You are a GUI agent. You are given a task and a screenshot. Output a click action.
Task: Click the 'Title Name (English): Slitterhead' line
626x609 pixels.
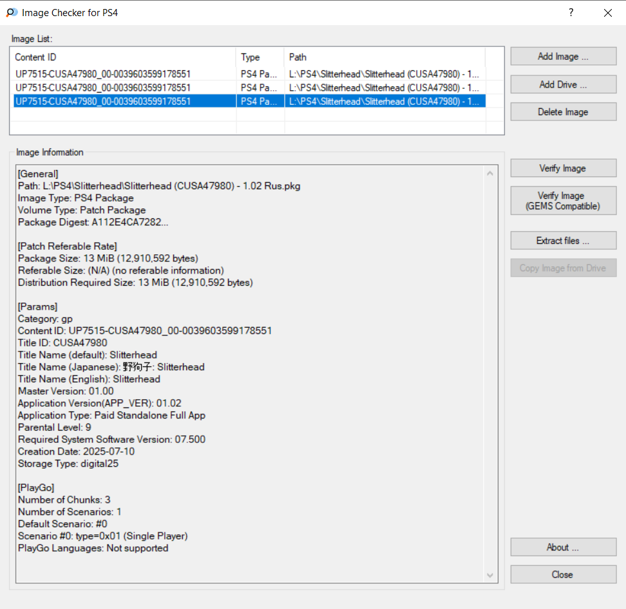[89, 379]
